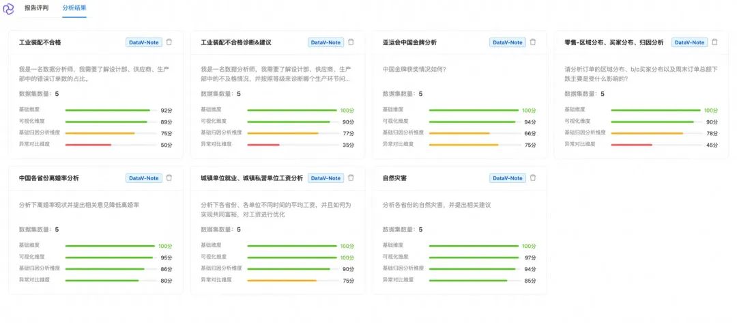Delete the 亚运会中国金牌分析 card
This screenshot has width=737, height=323.
pos(533,42)
